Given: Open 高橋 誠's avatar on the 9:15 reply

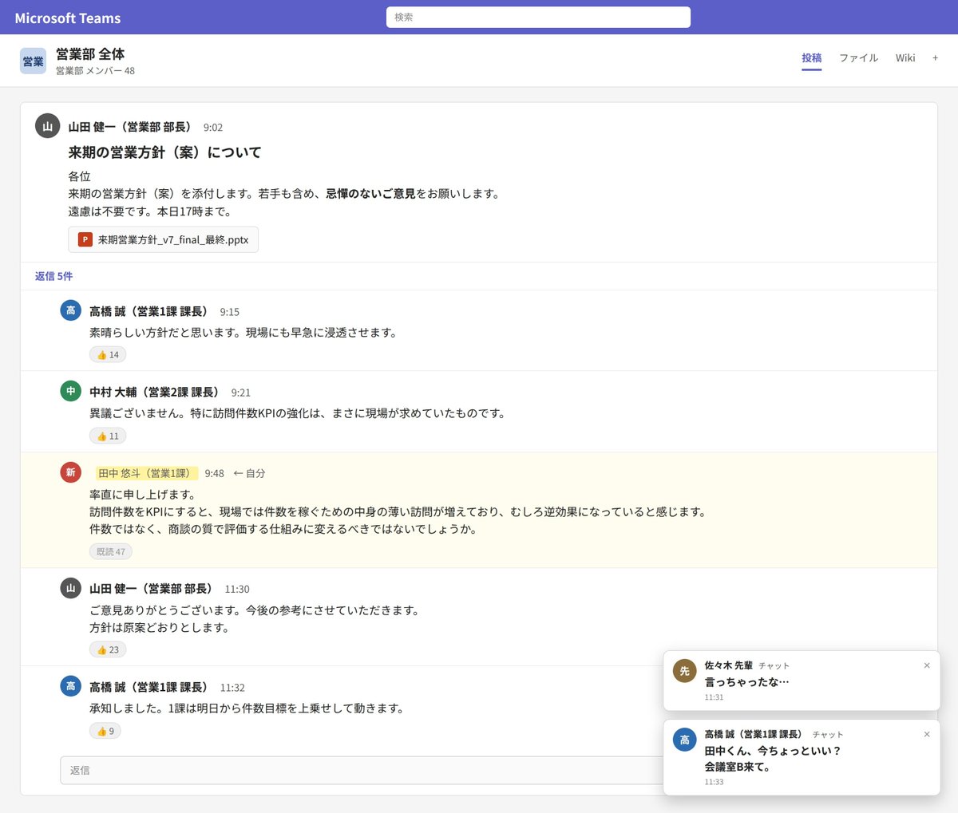Looking at the screenshot, I should (70, 310).
